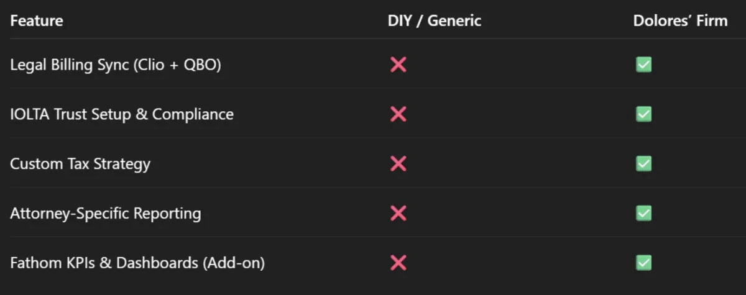This screenshot has height=295, width=746.
Task: Select the Legal Billing Sync (Clio + QBO) text
Action: point(116,65)
